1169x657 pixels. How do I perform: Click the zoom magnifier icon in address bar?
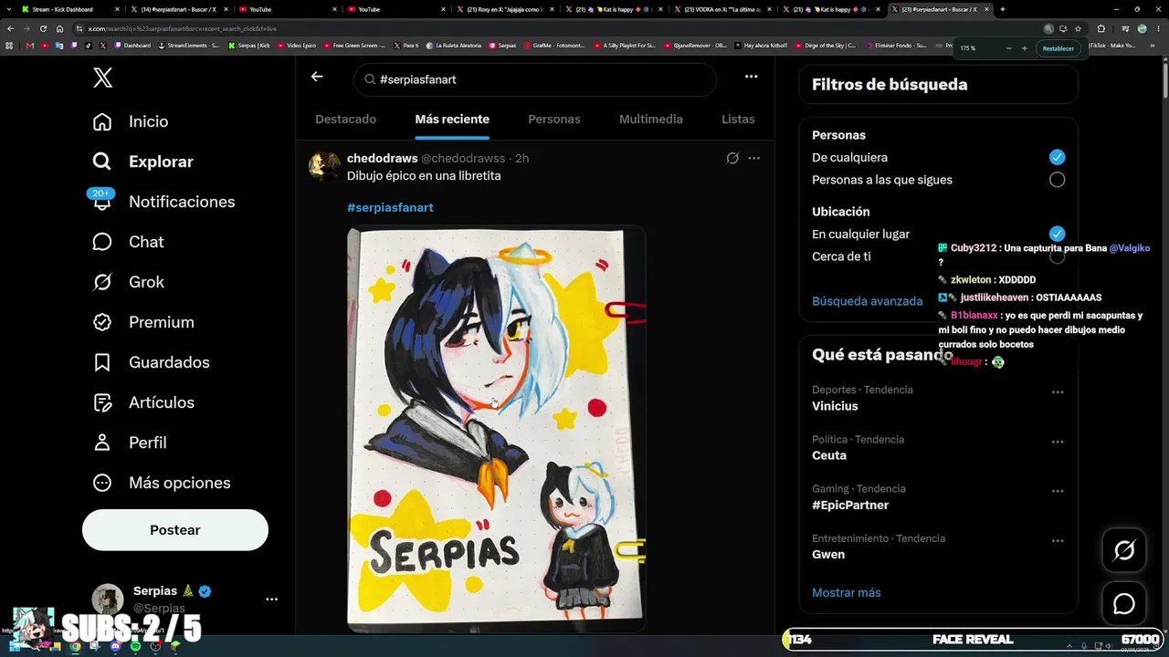click(x=1048, y=28)
